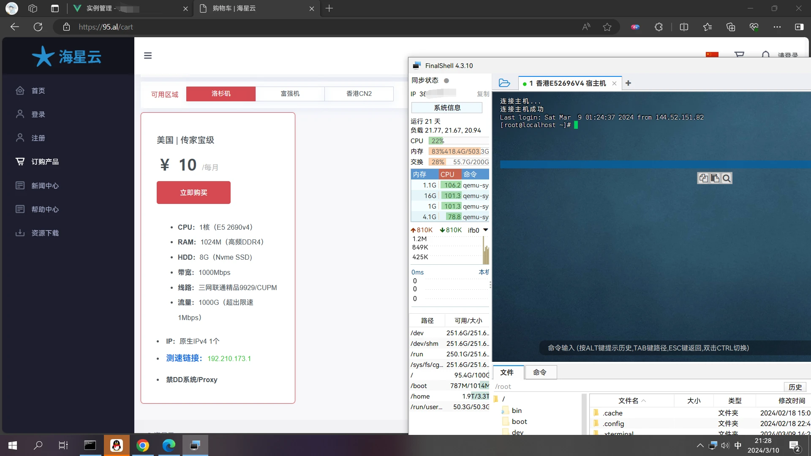Viewport: 811px width, 456px height.
Task: Select the bin folder in tree
Action: (x=512, y=411)
